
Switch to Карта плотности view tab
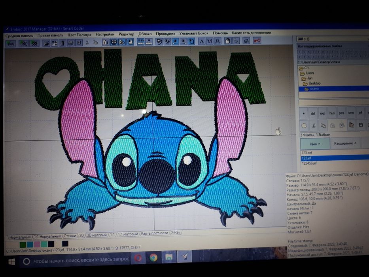[154, 233]
